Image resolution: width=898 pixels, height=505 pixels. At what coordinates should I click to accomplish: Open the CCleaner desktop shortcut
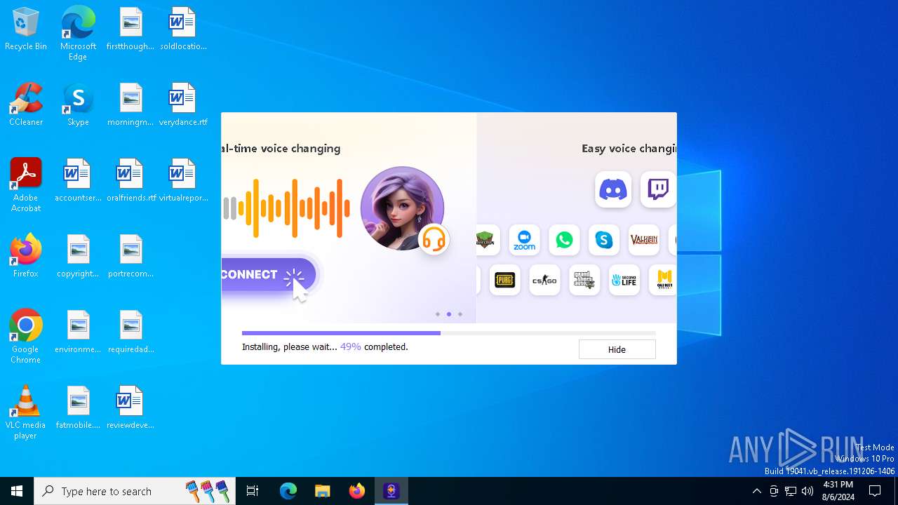[26, 105]
